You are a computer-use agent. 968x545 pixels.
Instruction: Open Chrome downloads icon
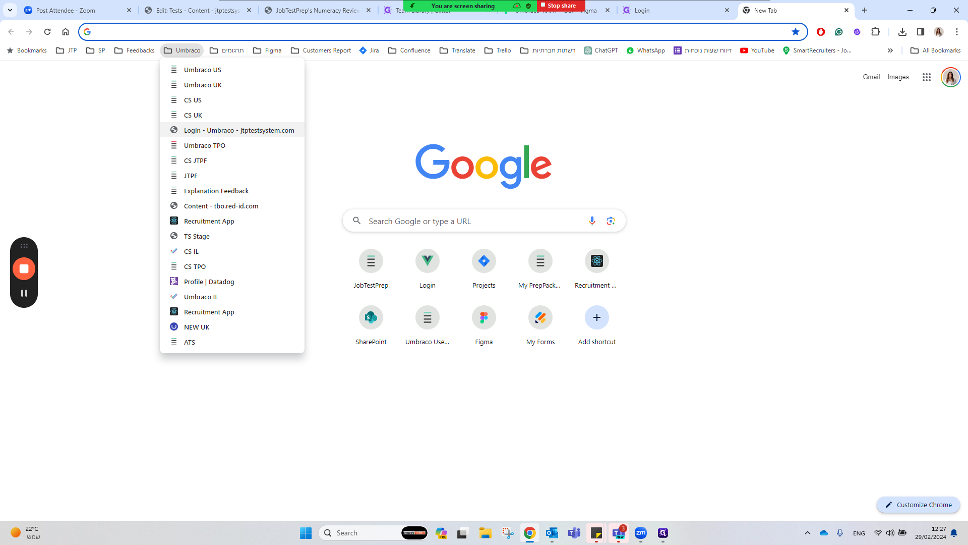click(x=902, y=32)
